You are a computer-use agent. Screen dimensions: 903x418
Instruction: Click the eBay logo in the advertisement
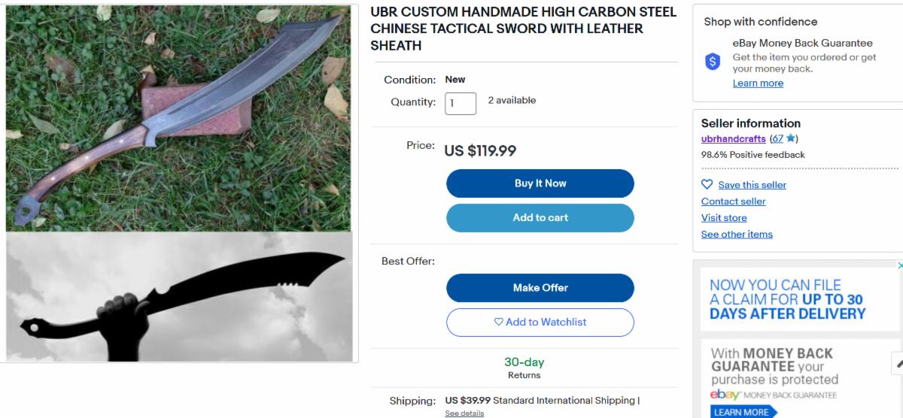[724, 395]
